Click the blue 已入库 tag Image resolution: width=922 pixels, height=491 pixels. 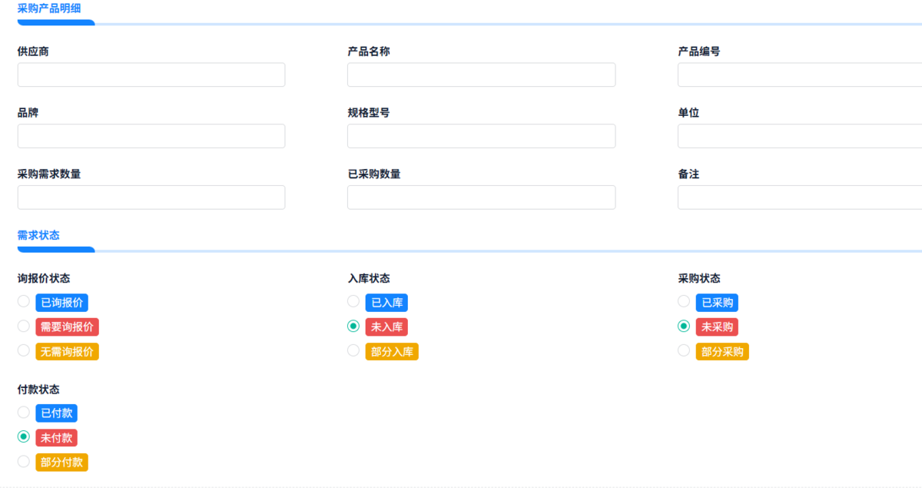coord(386,303)
